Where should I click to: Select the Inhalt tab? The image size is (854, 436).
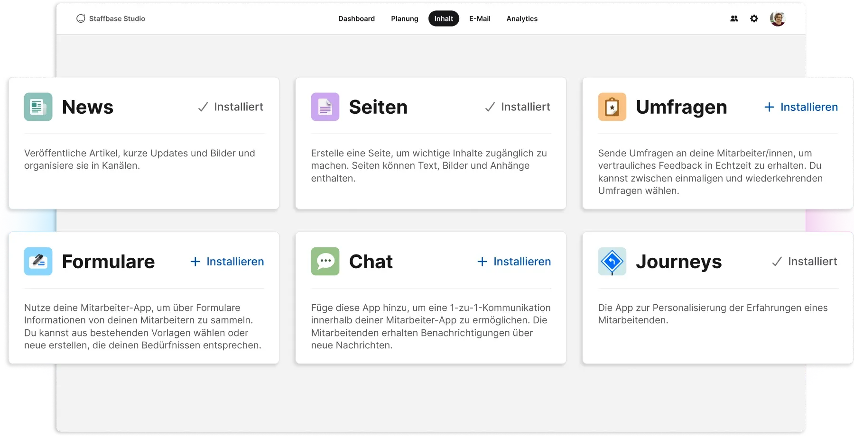pos(444,19)
